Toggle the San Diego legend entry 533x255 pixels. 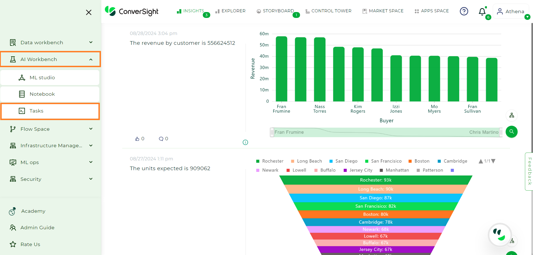click(343, 161)
